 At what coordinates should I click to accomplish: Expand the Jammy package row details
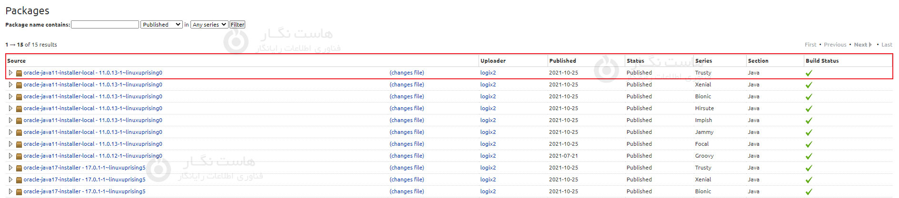[10, 132]
